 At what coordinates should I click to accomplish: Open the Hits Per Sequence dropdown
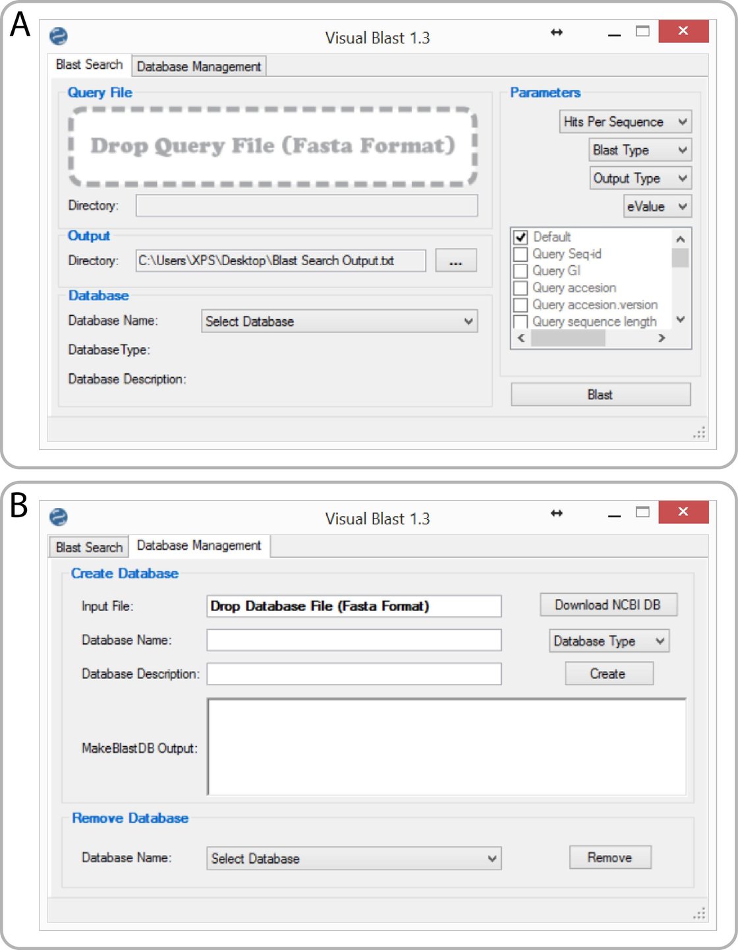(625, 122)
